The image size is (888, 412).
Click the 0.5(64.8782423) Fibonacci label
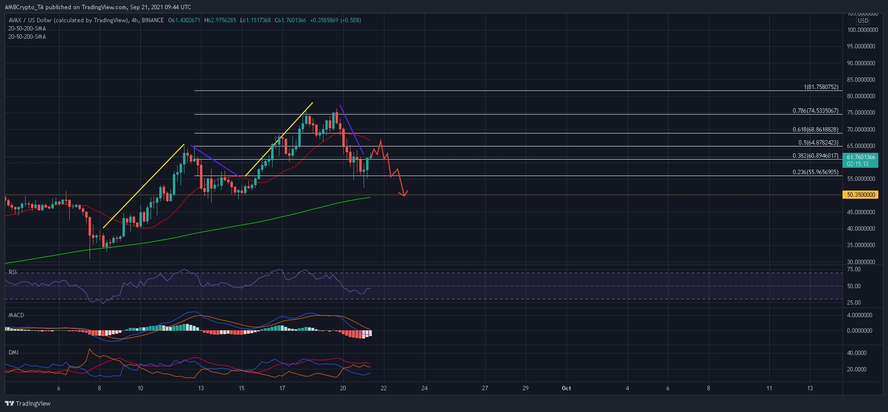click(818, 143)
